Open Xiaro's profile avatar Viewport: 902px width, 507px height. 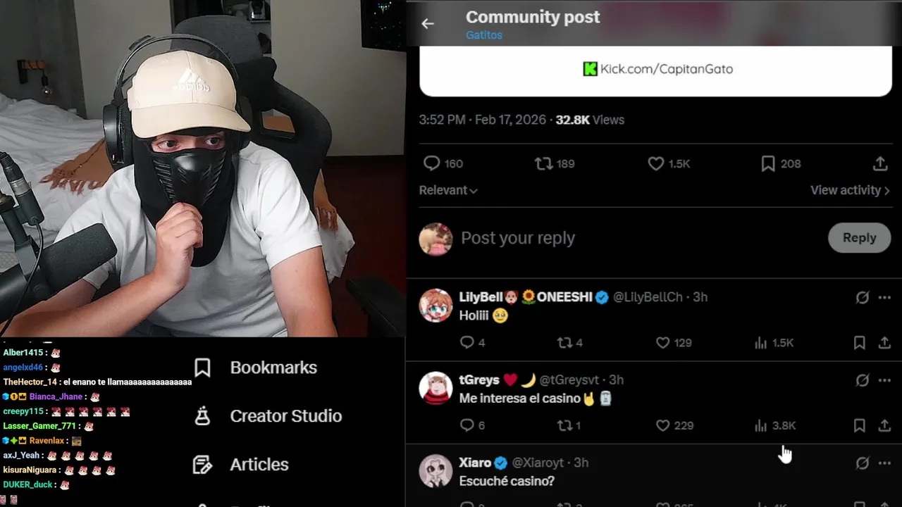tap(435, 471)
